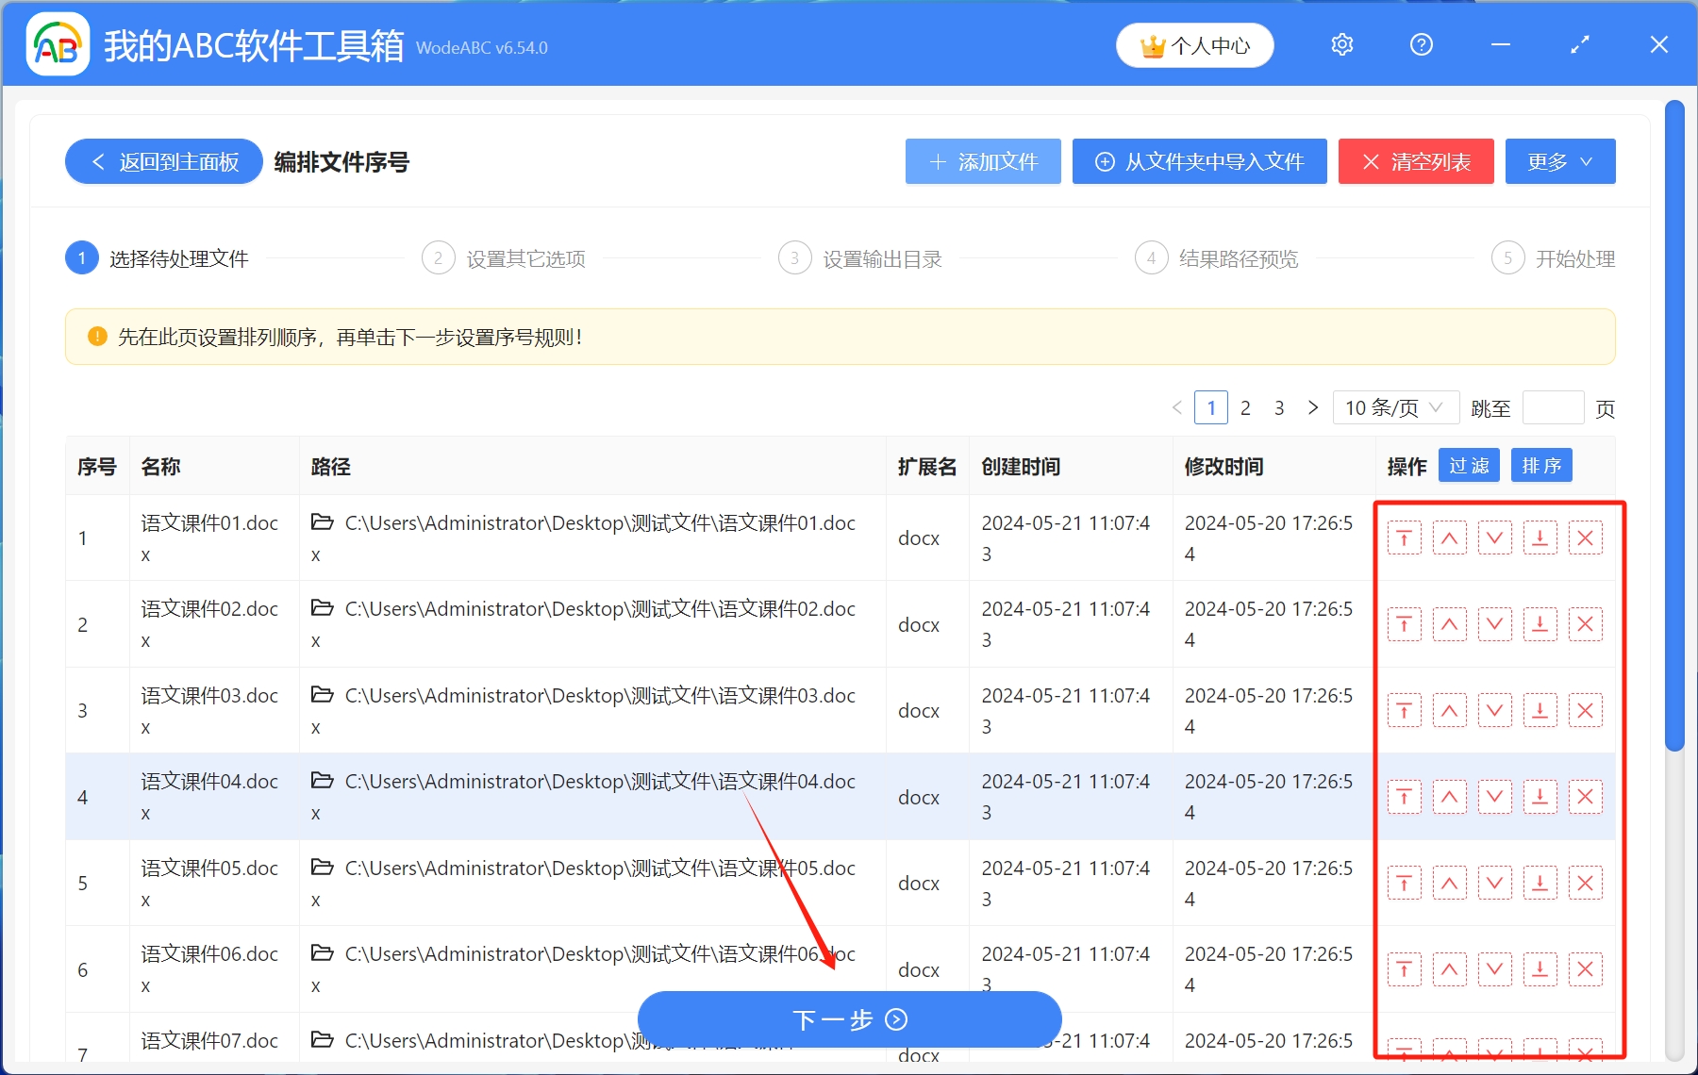This screenshot has width=1698, height=1075.
Task: Open the 排序 sorting option
Action: tap(1540, 465)
